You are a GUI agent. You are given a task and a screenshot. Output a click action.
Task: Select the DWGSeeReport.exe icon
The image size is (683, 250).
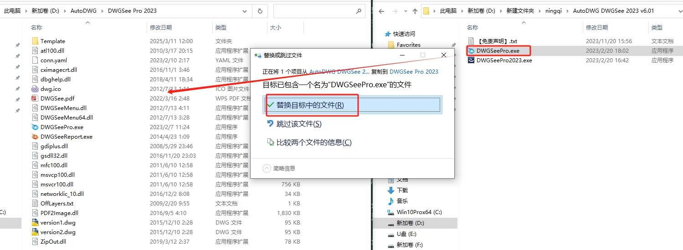[36, 136]
